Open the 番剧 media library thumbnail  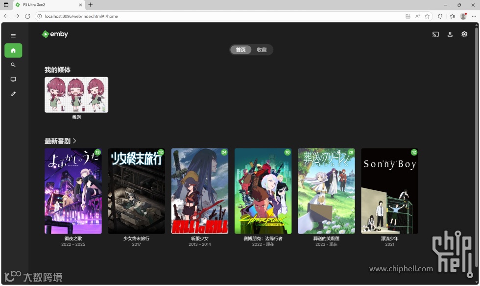point(76,95)
